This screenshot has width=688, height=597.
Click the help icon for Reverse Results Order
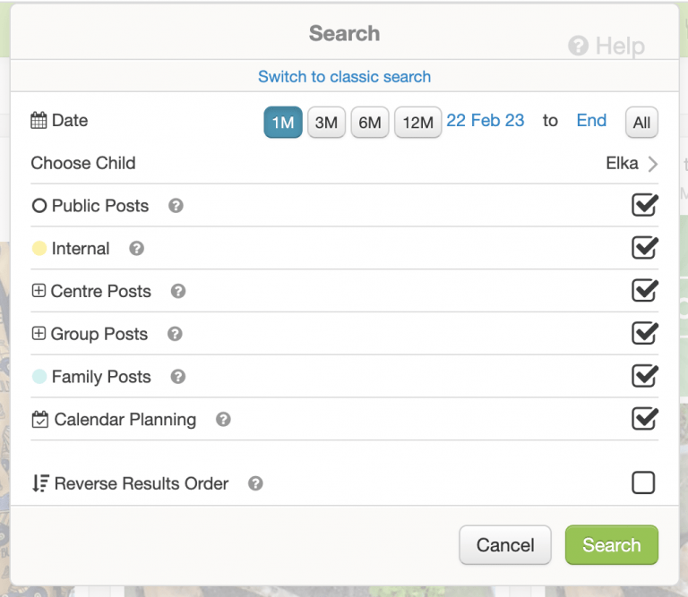[x=255, y=483]
